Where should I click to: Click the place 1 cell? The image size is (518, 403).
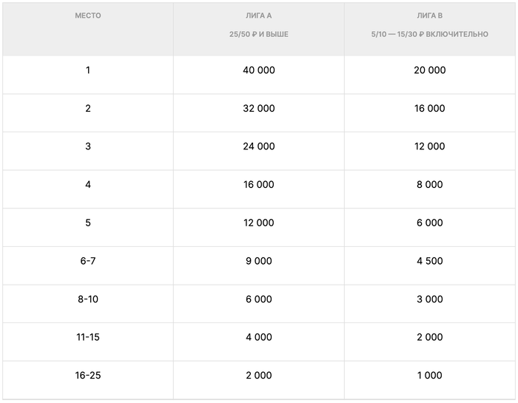point(88,70)
